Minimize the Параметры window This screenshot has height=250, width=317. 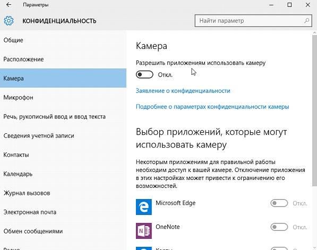271,5
